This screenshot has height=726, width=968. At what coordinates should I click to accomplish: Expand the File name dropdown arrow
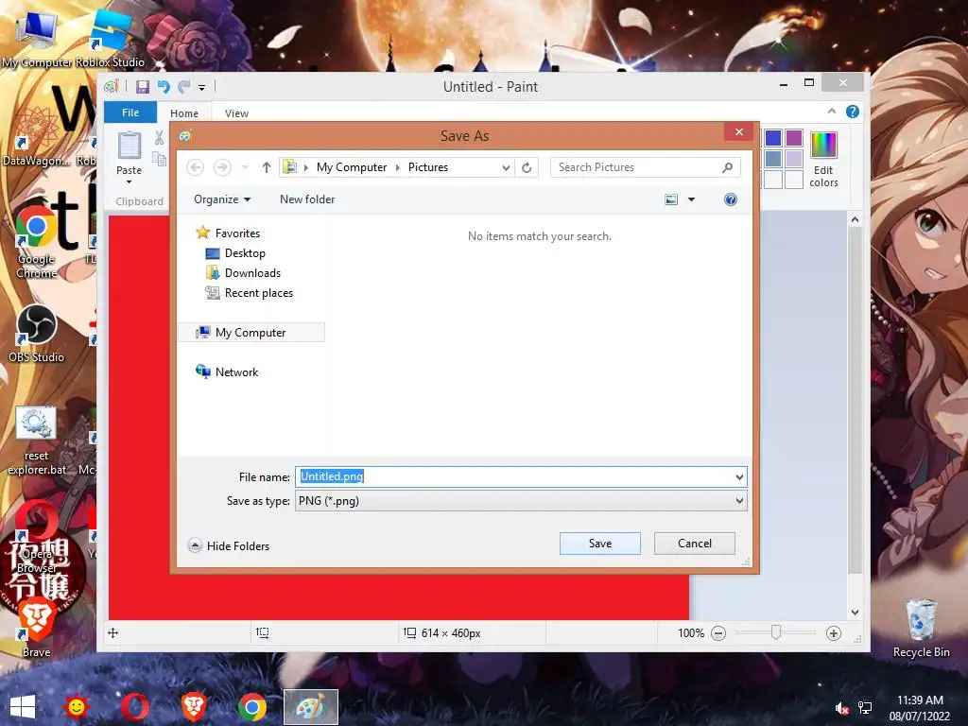point(739,476)
